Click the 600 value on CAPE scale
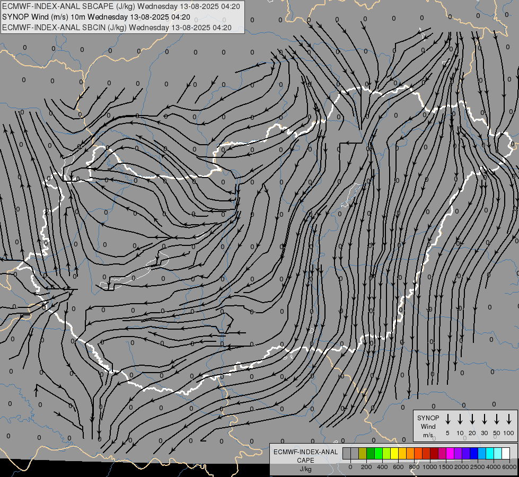Viewport: 519px width, 477px height. 398,467
